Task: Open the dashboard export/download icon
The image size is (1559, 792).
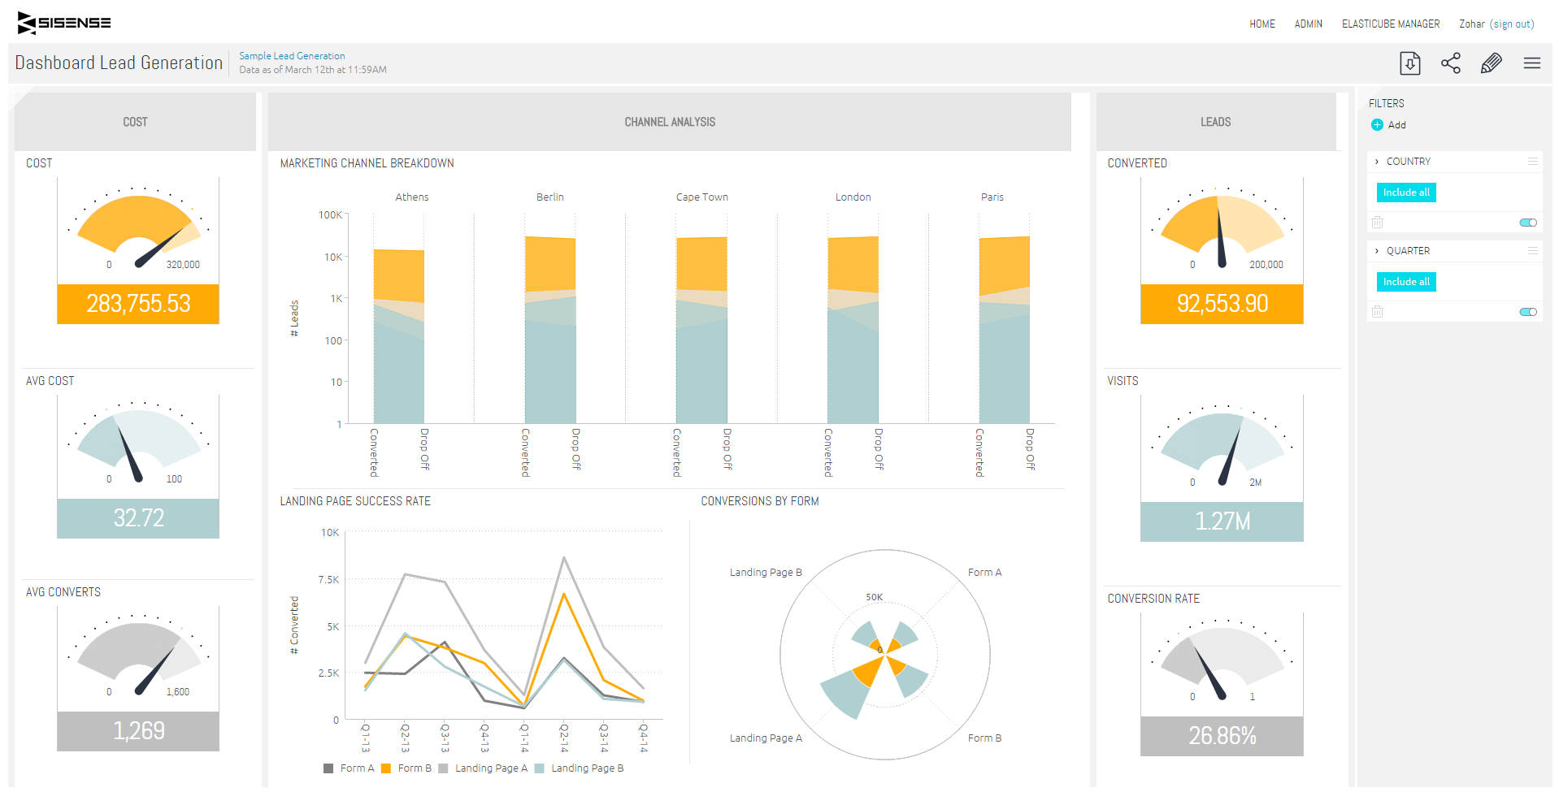Action: tap(1410, 63)
